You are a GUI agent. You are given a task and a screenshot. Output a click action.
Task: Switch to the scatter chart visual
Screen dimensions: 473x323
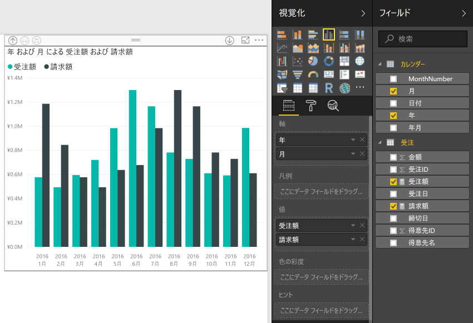click(298, 61)
